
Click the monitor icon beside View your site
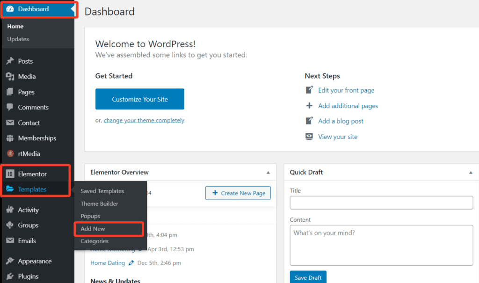309,136
